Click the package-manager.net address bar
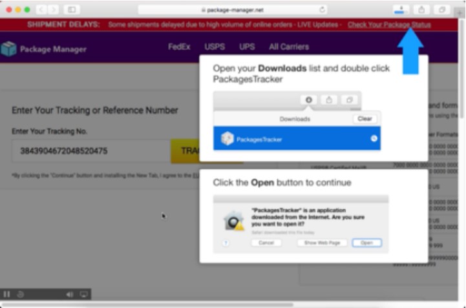The width and height of the screenshot is (466, 308). click(x=233, y=10)
